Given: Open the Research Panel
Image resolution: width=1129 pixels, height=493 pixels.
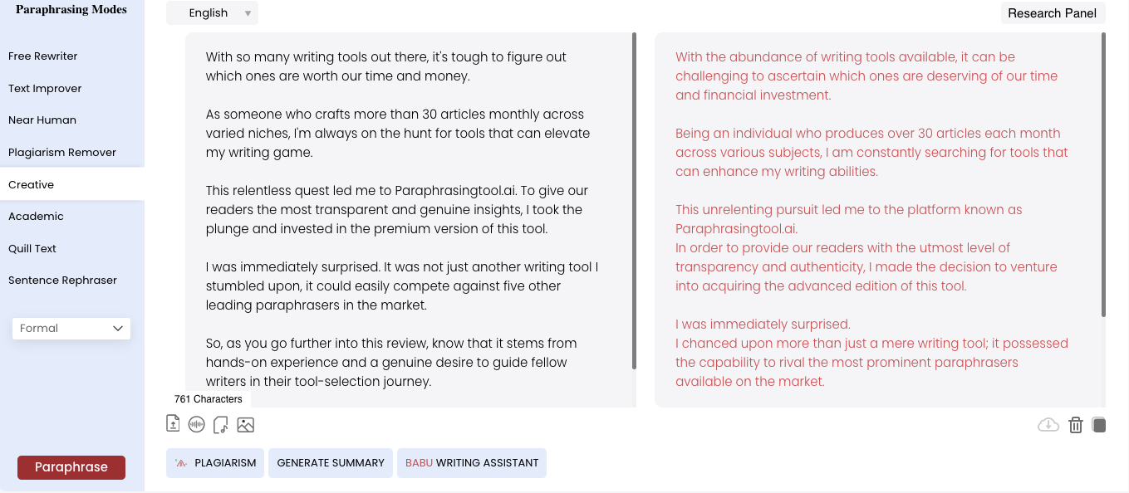Looking at the screenshot, I should click(x=1053, y=13).
